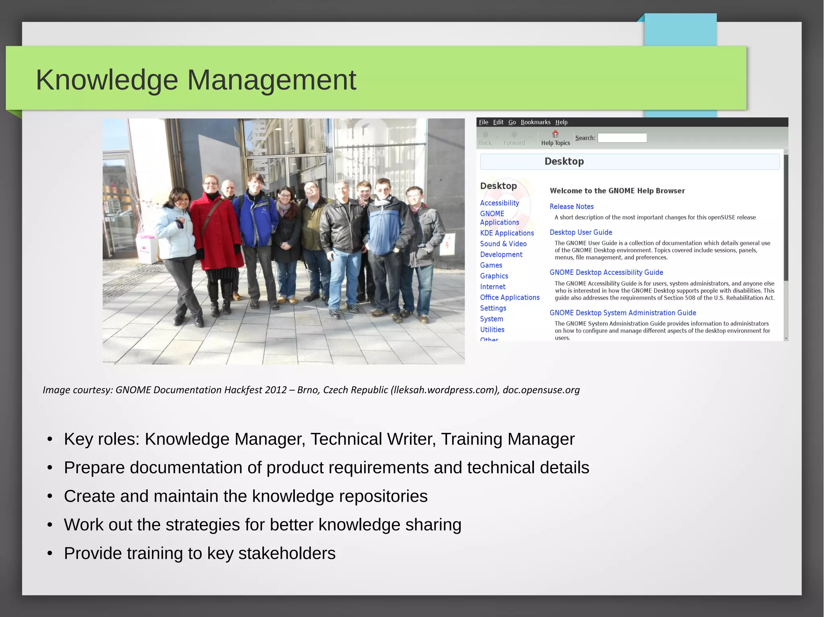Click the Back arrow icon

(485, 135)
